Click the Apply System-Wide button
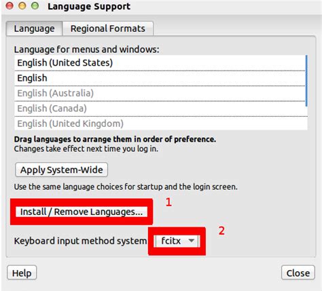The image size is (322, 291). click(61, 170)
